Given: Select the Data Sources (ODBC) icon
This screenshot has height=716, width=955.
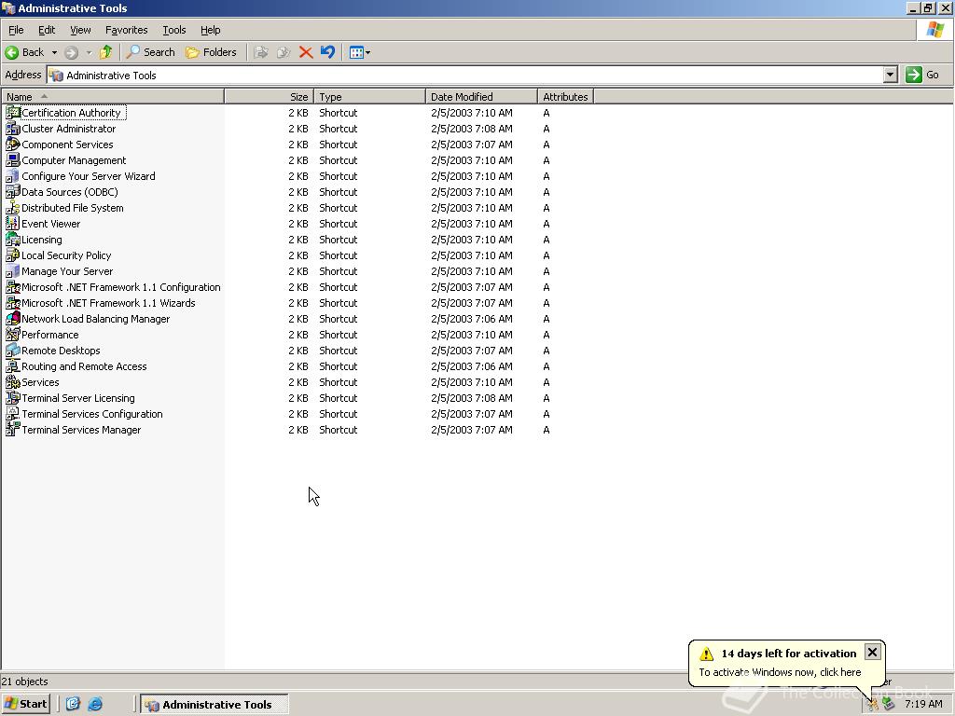Looking at the screenshot, I should pyautogui.click(x=12, y=192).
